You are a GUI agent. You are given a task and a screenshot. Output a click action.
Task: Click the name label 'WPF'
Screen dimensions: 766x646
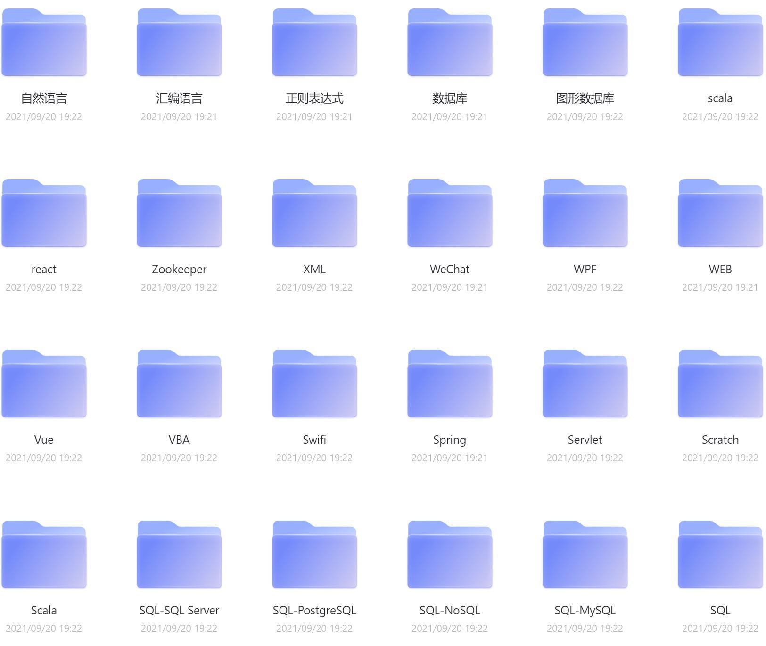pyautogui.click(x=585, y=270)
